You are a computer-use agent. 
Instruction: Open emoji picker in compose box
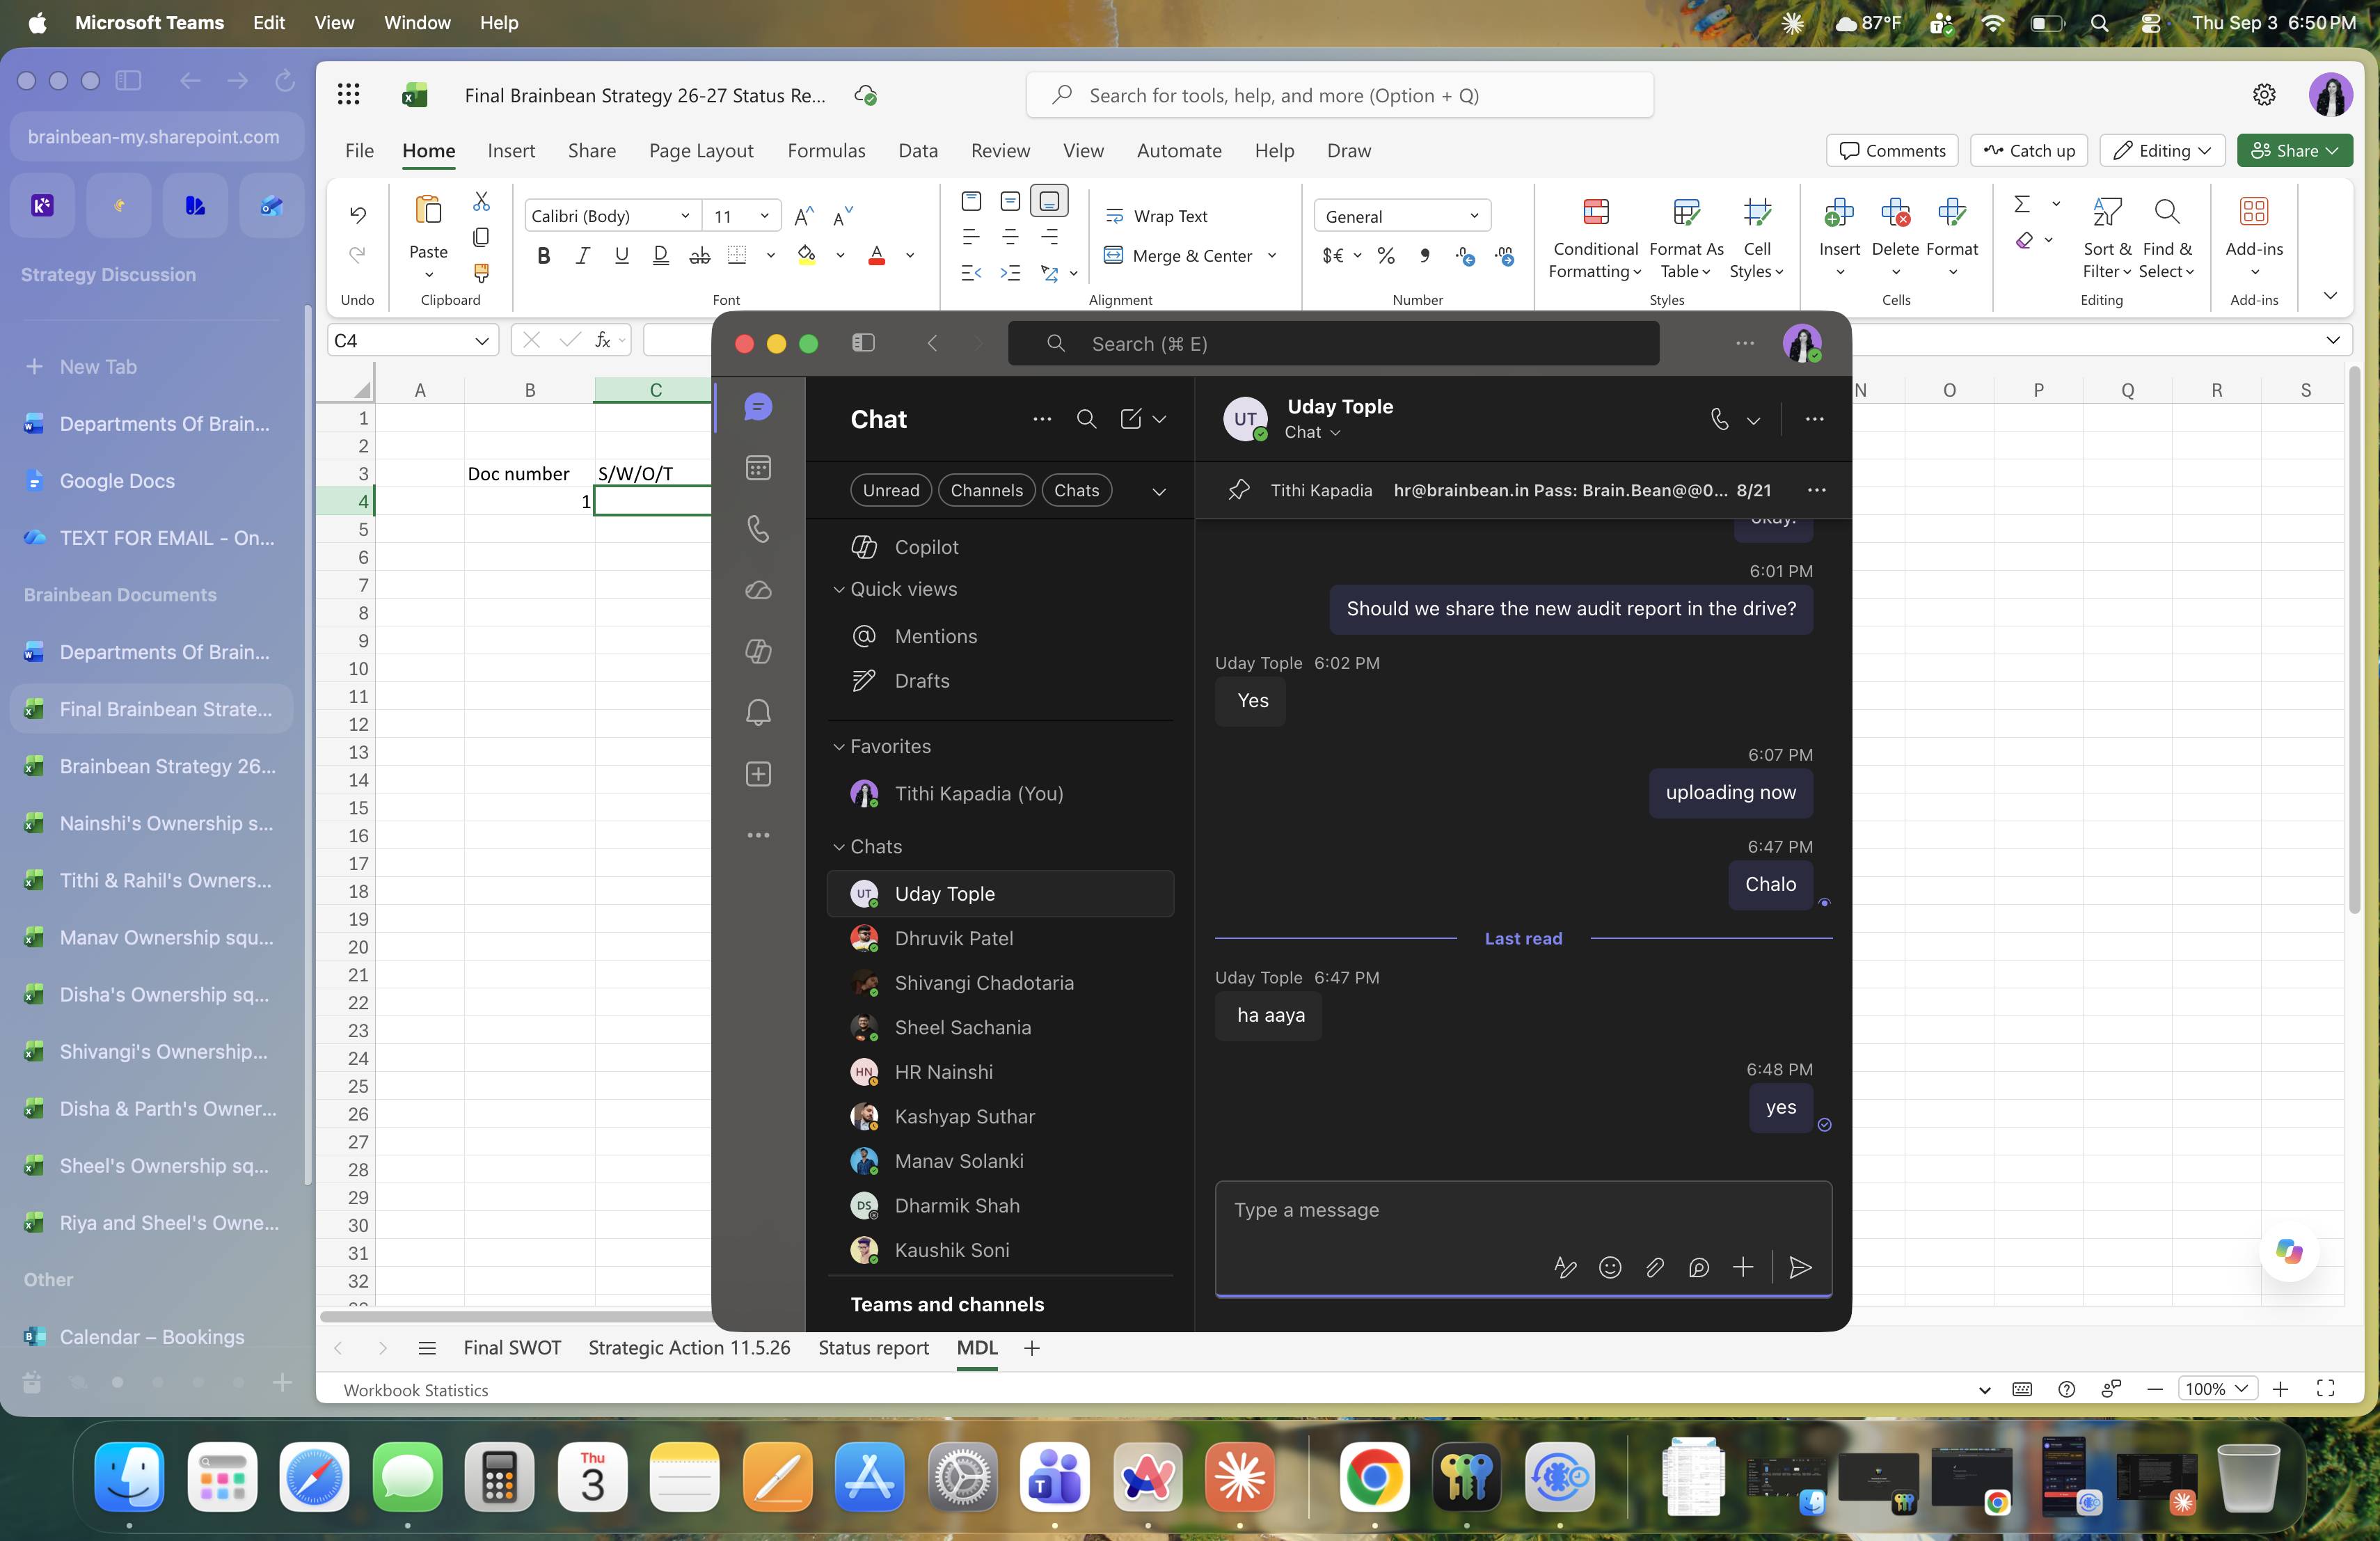pyautogui.click(x=1610, y=1267)
